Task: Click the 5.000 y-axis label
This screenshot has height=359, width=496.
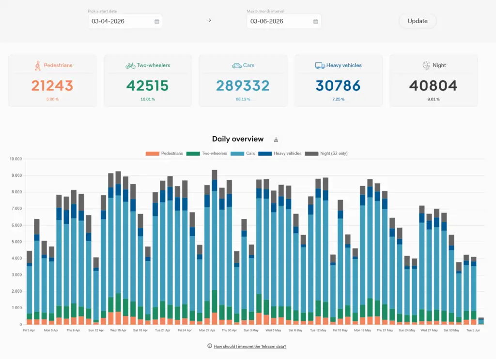Action: click(17, 242)
